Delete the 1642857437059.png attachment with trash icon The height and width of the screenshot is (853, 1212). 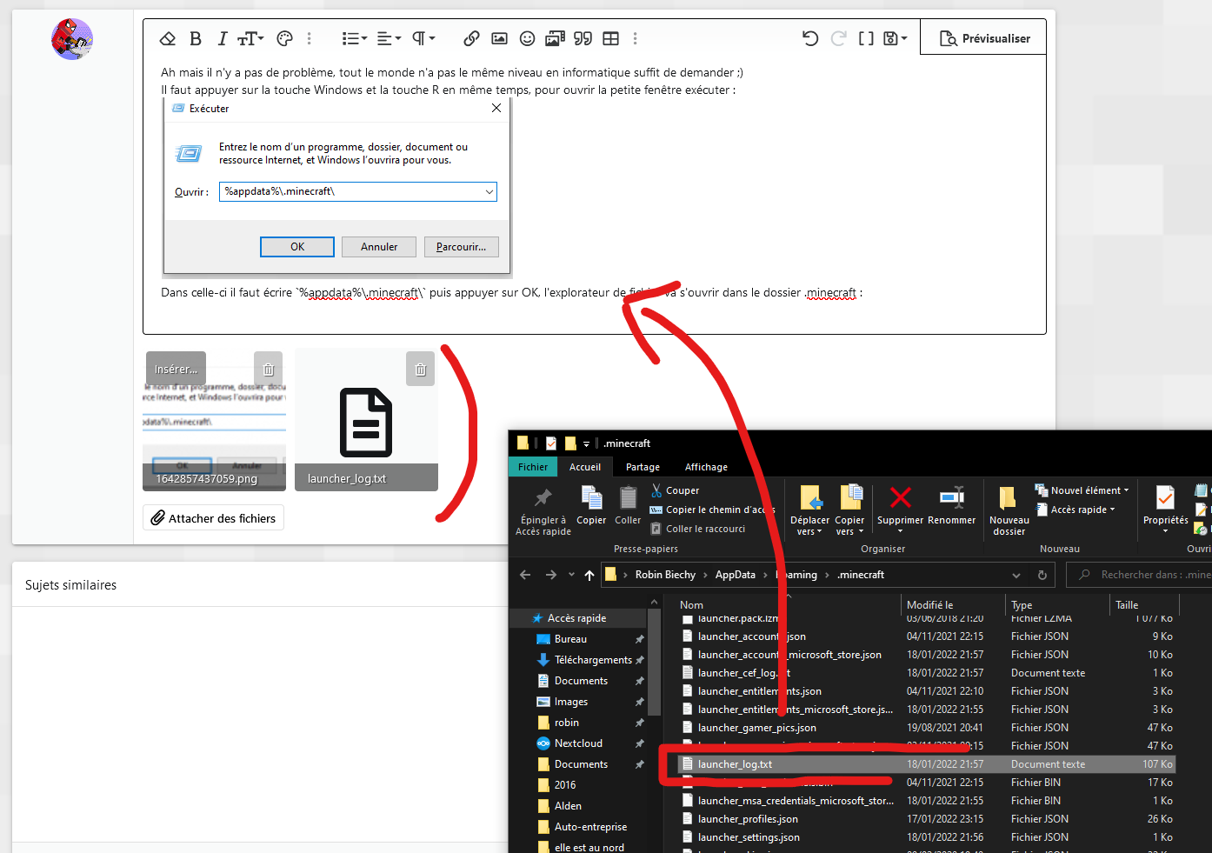(x=269, y=369)
